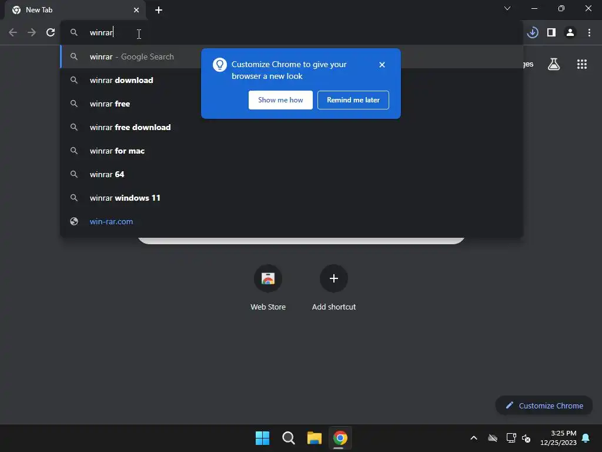The width and height of the screenshot is (602, 452).
Task: Choose the 'winrar free download' suggestion
Action: (x=292, y=127)
